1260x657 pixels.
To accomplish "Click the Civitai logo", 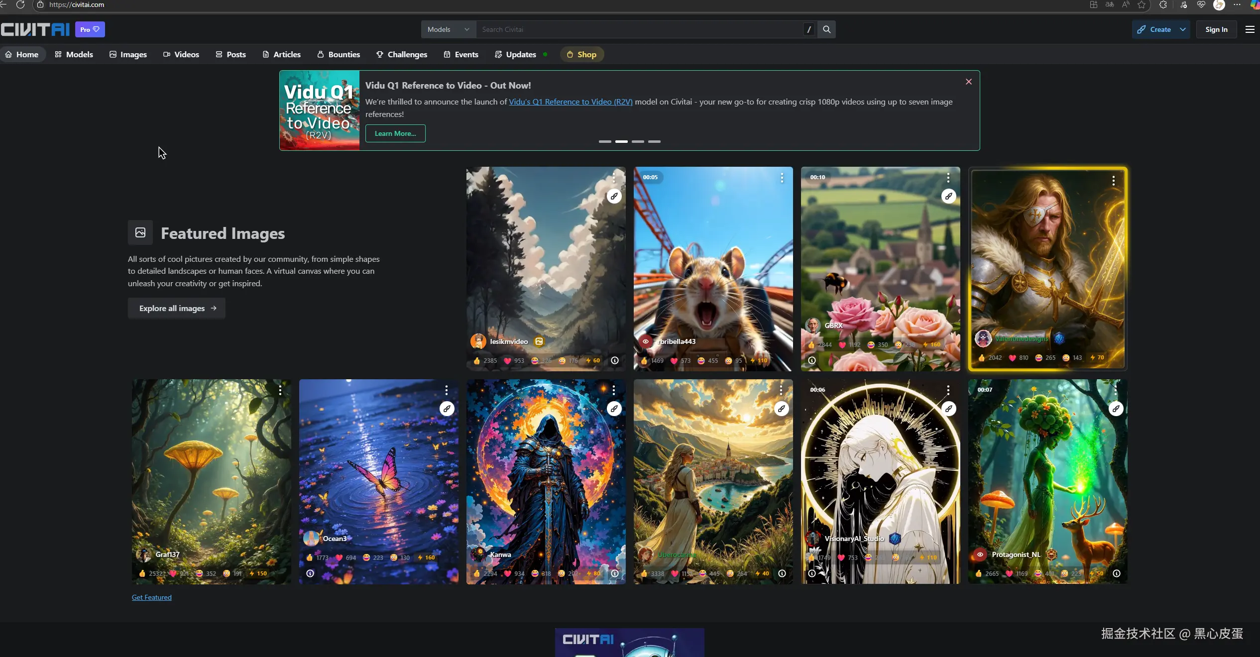I will (x=35, y=29).
